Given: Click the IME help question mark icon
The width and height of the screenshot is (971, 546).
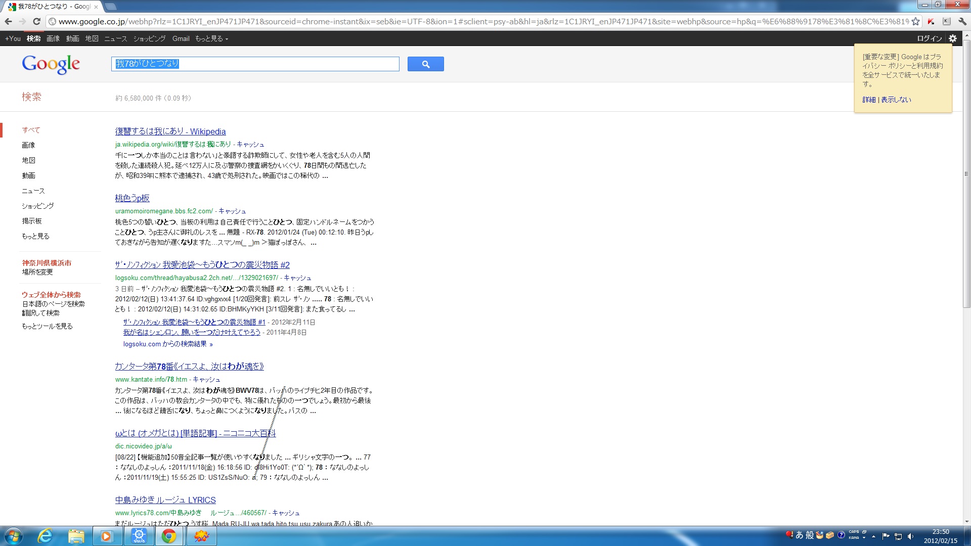Looking at the screenshot, I should point(841,535).
